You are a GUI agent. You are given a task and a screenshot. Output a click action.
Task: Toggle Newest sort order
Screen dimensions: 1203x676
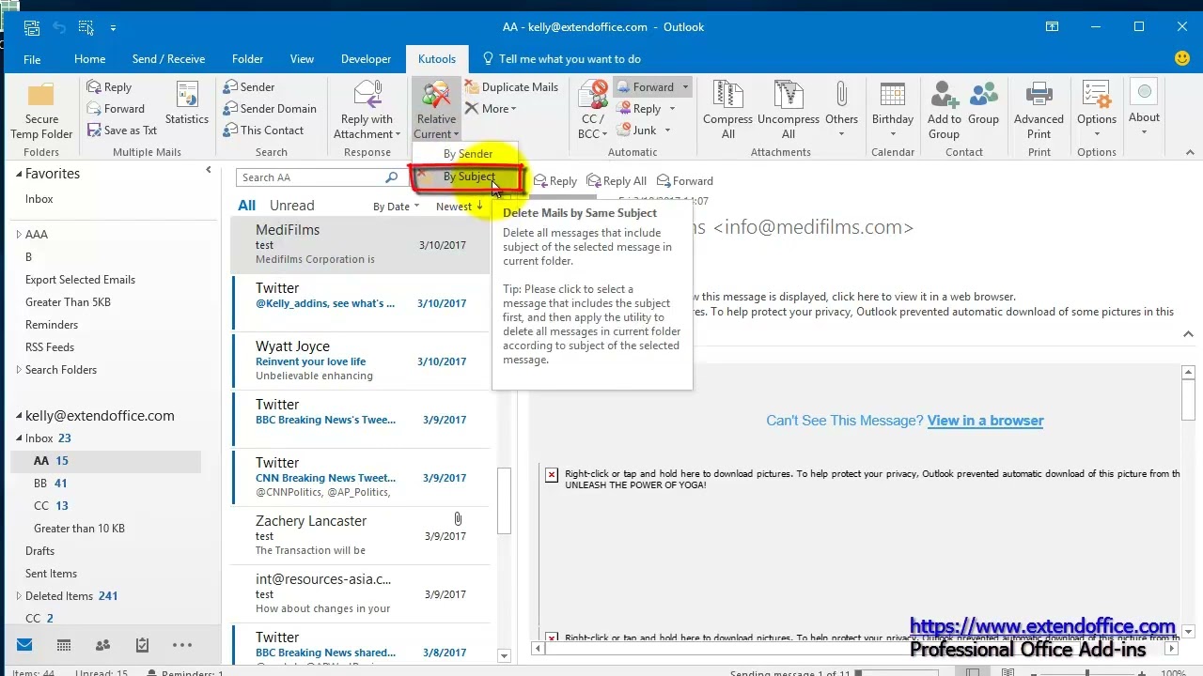[x=460, y=207]
